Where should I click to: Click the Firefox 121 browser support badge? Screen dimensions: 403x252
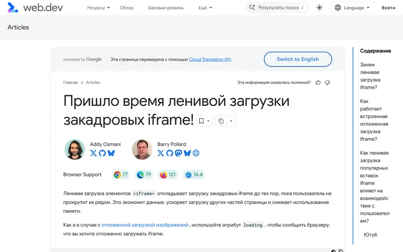click(x=168, y=174)
